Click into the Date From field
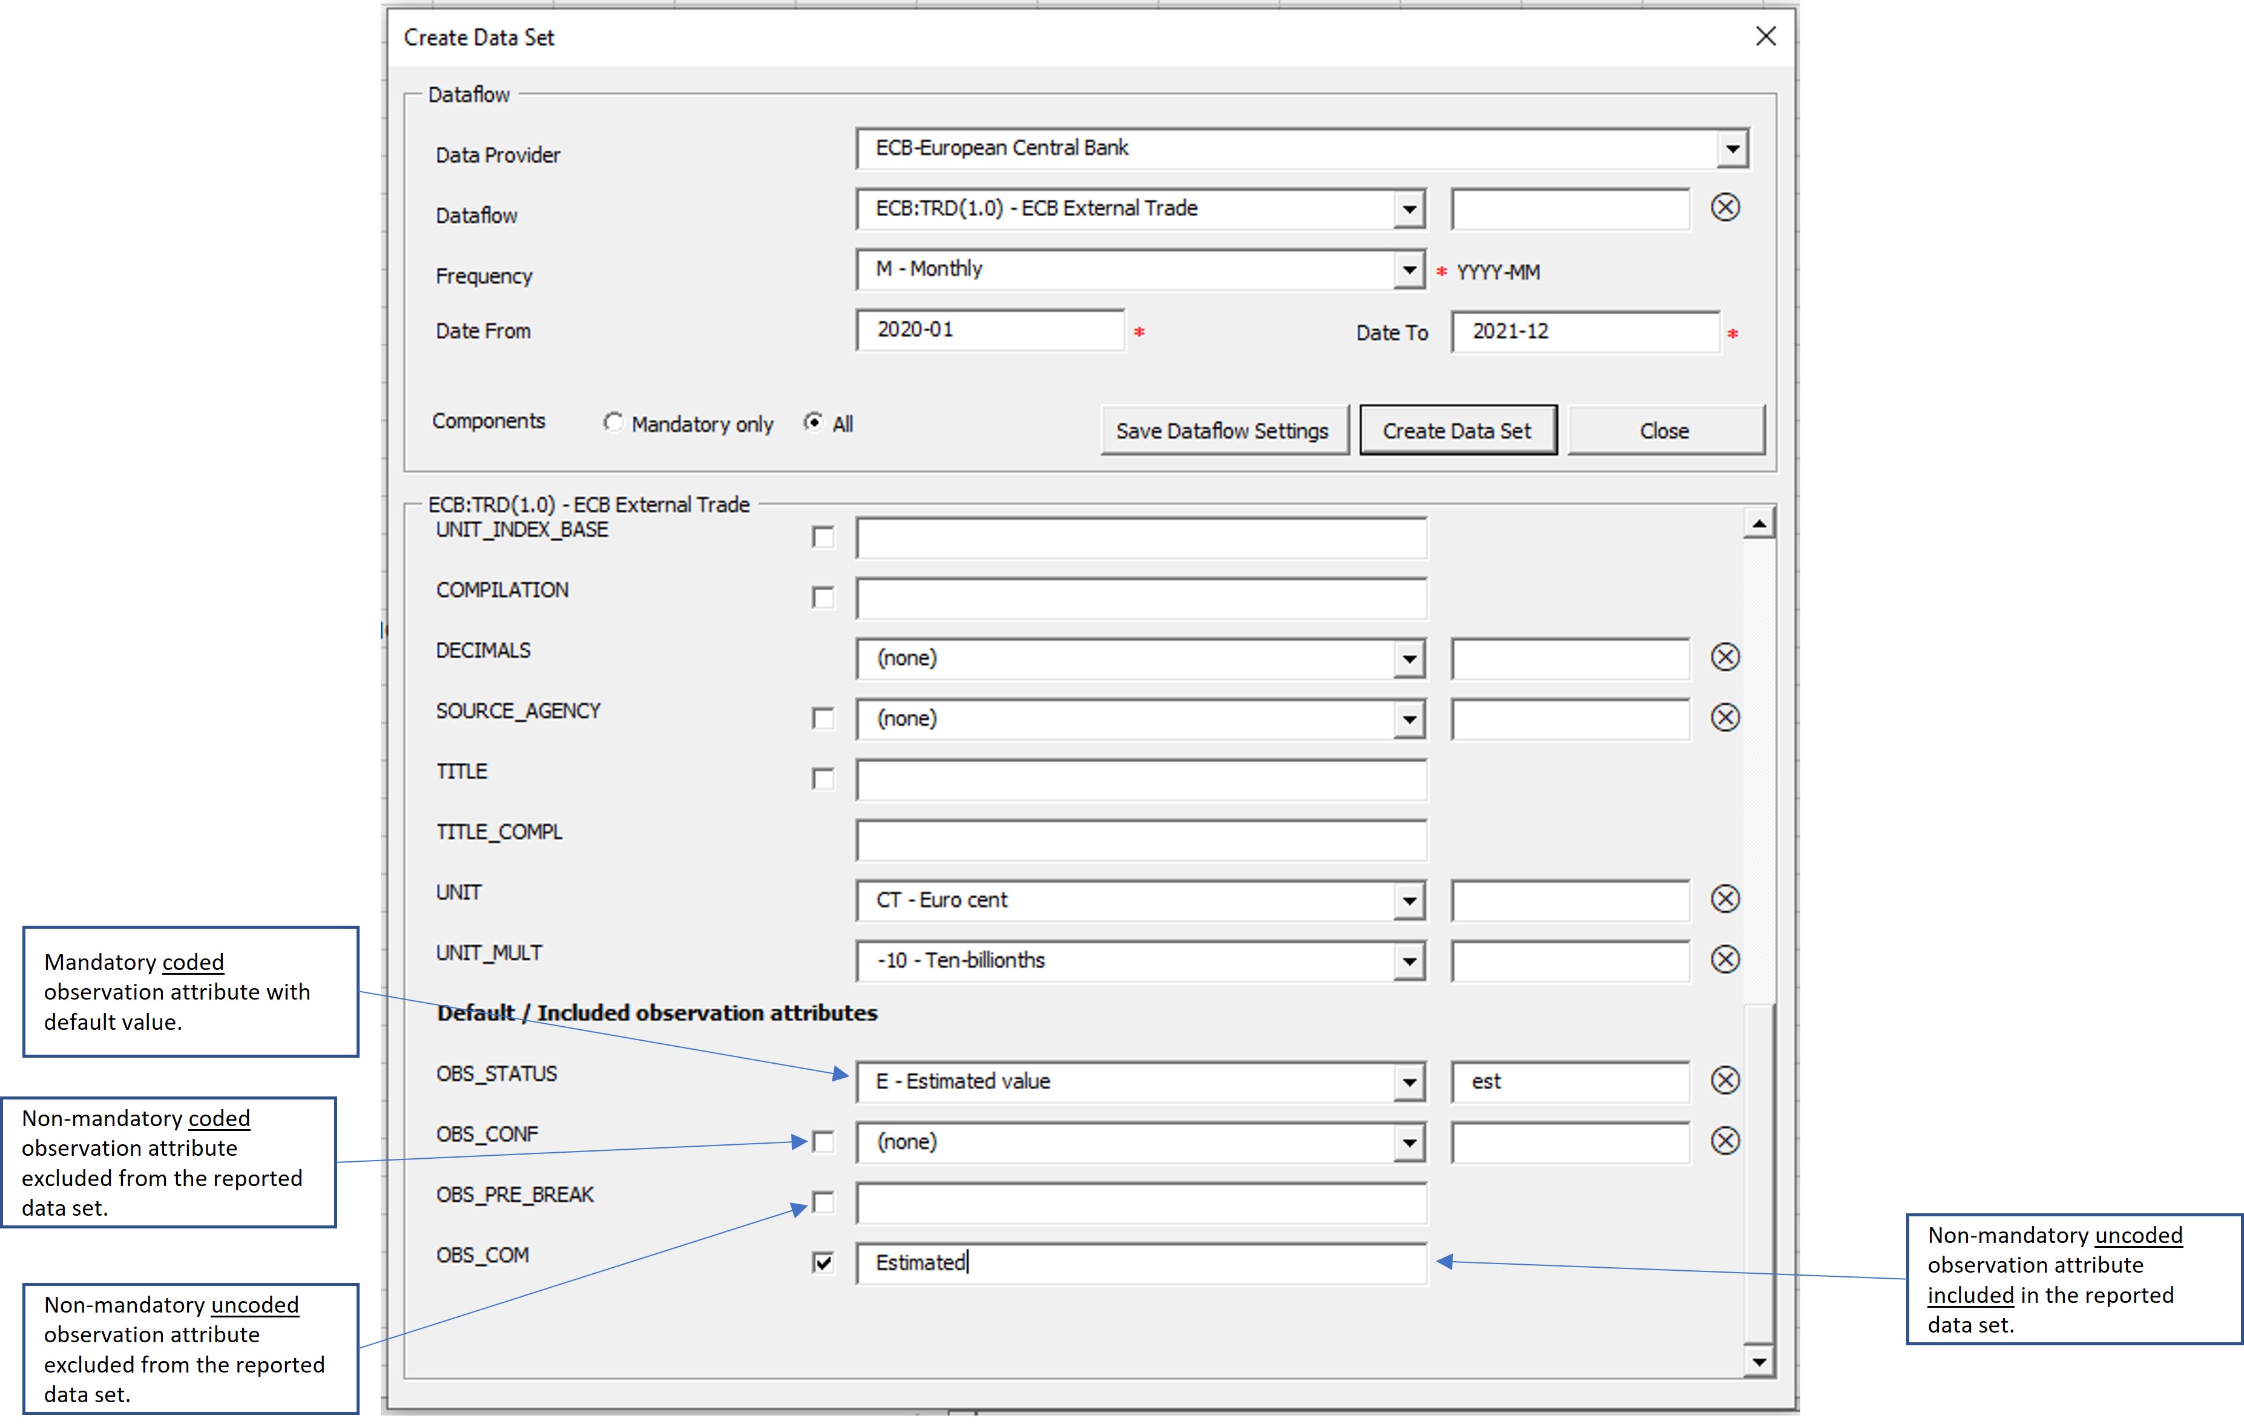The height and width of the screenshot is (1424, 2244). click(990, 330)
